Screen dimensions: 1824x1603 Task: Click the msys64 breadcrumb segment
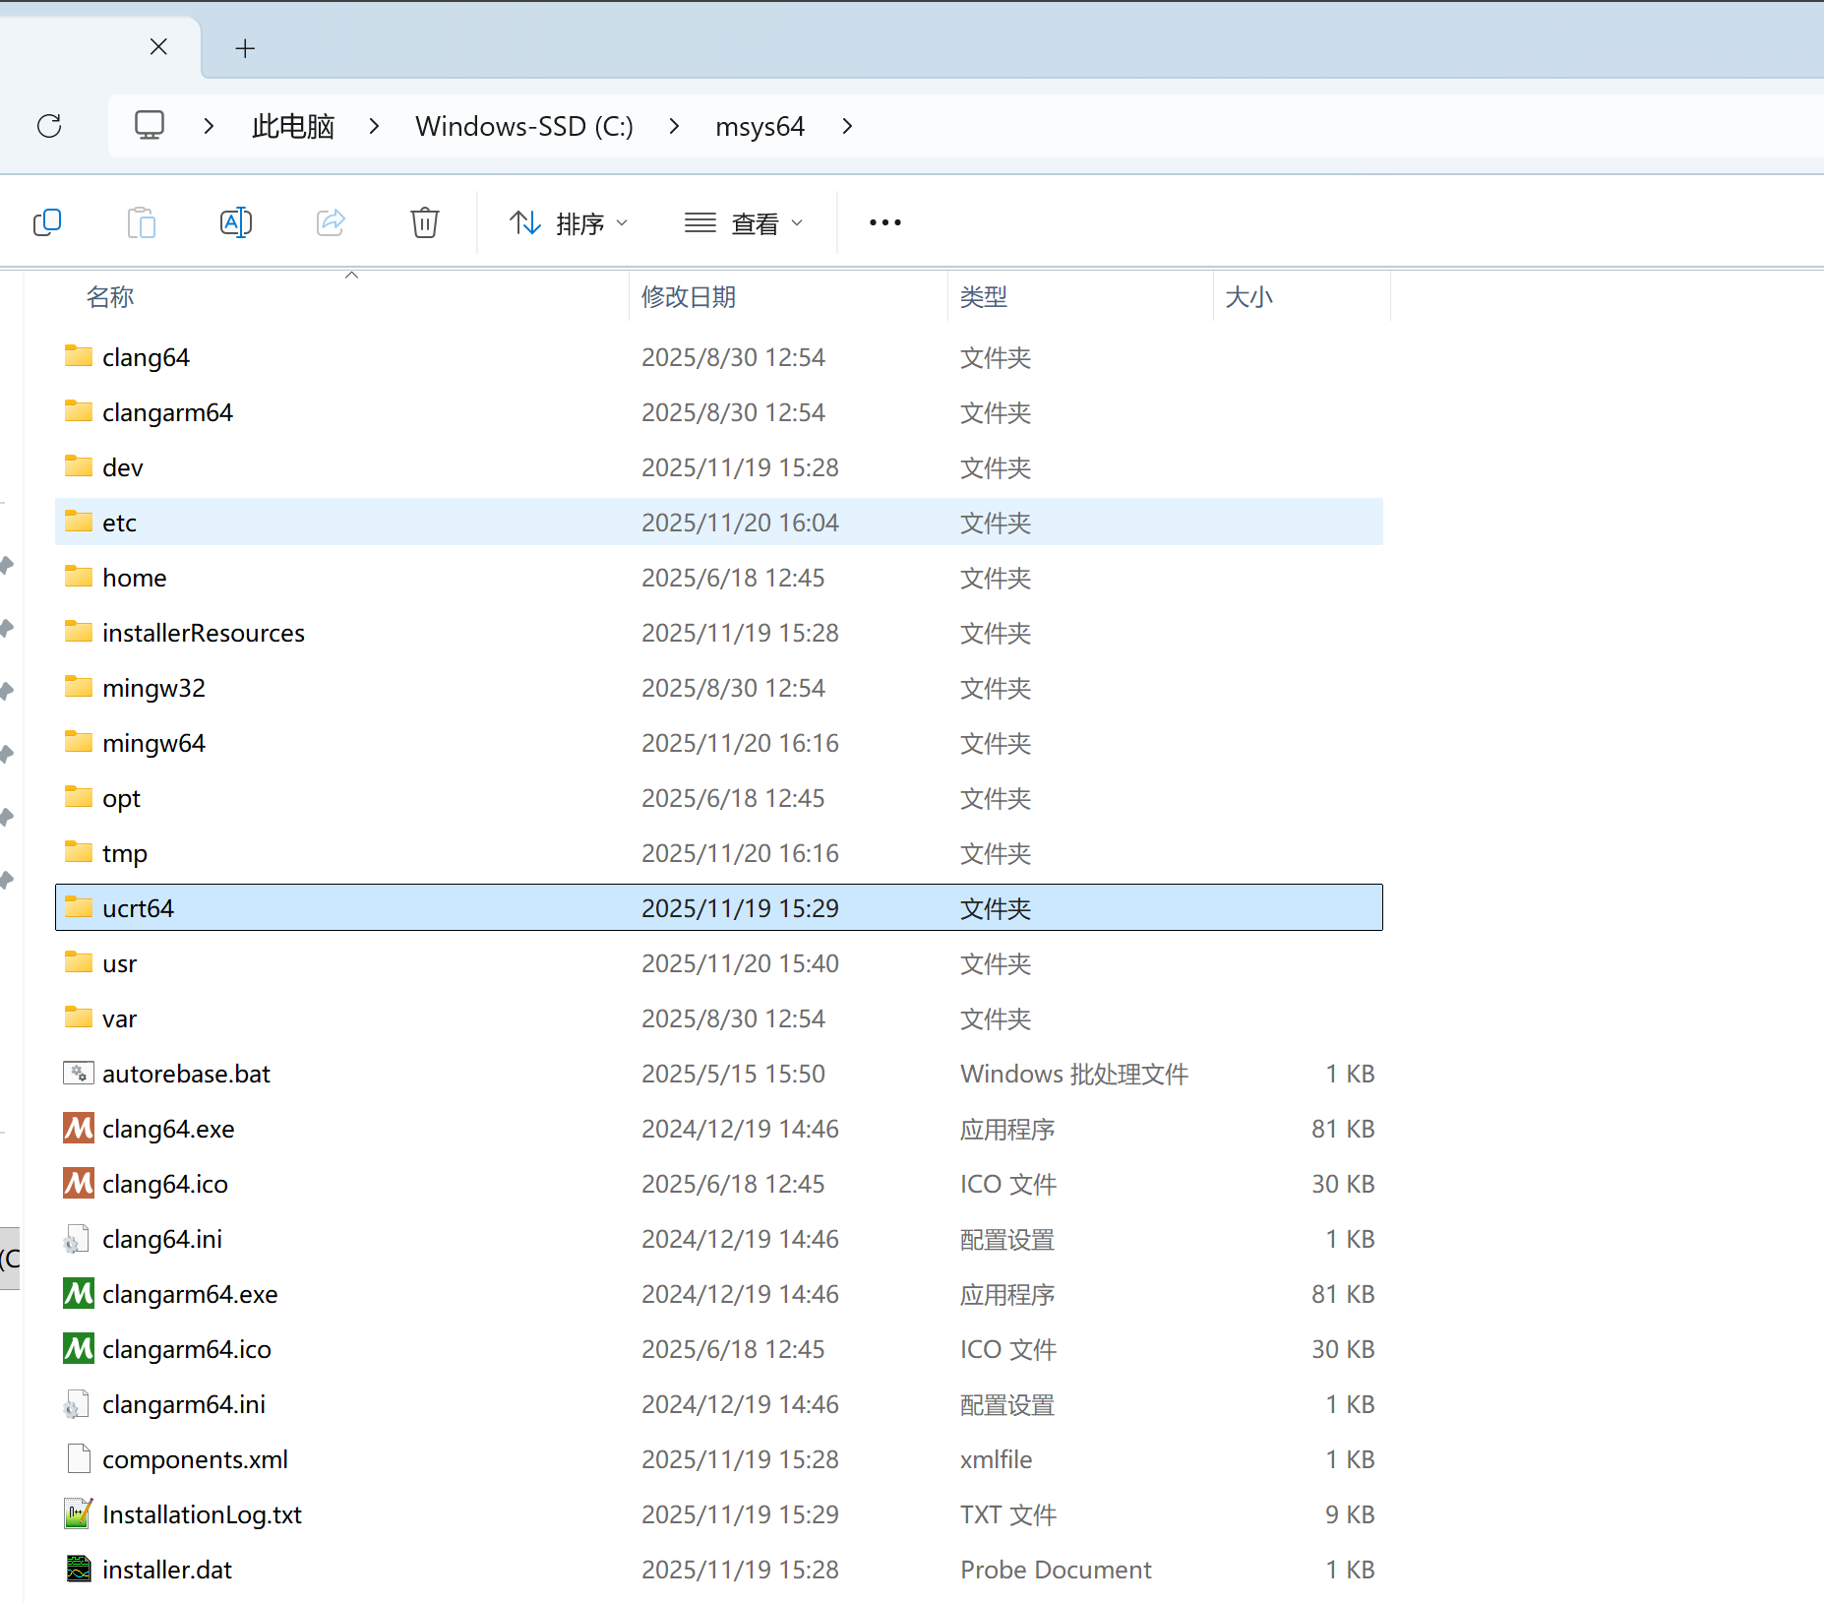click(x=760, y=127)
